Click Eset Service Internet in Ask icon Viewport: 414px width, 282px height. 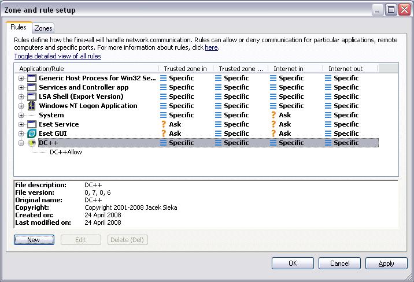273,124
